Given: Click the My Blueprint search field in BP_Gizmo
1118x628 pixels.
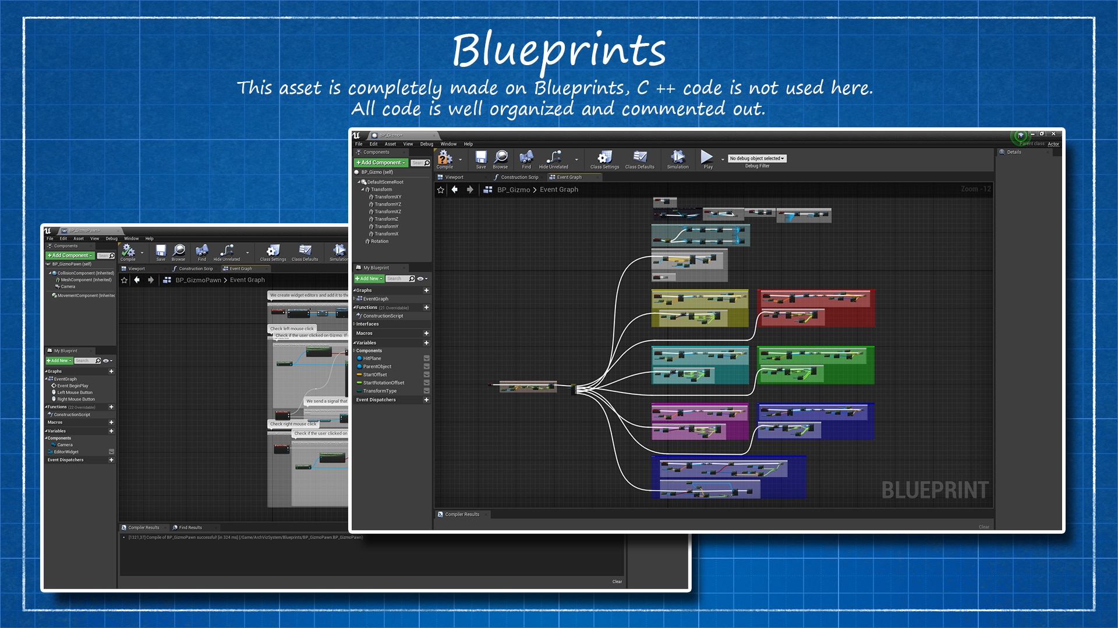Looking at the screenshot, I should point(396,279).
